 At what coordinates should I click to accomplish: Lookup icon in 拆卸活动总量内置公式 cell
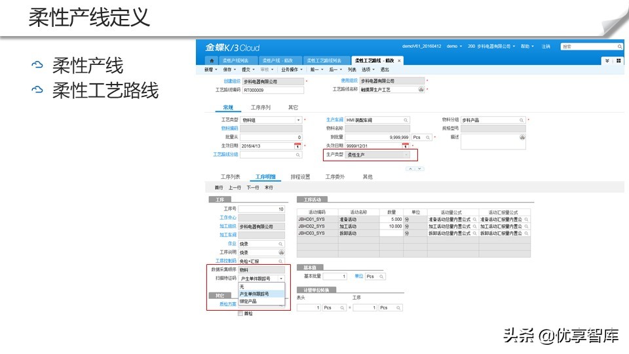[x=474, y=233]
